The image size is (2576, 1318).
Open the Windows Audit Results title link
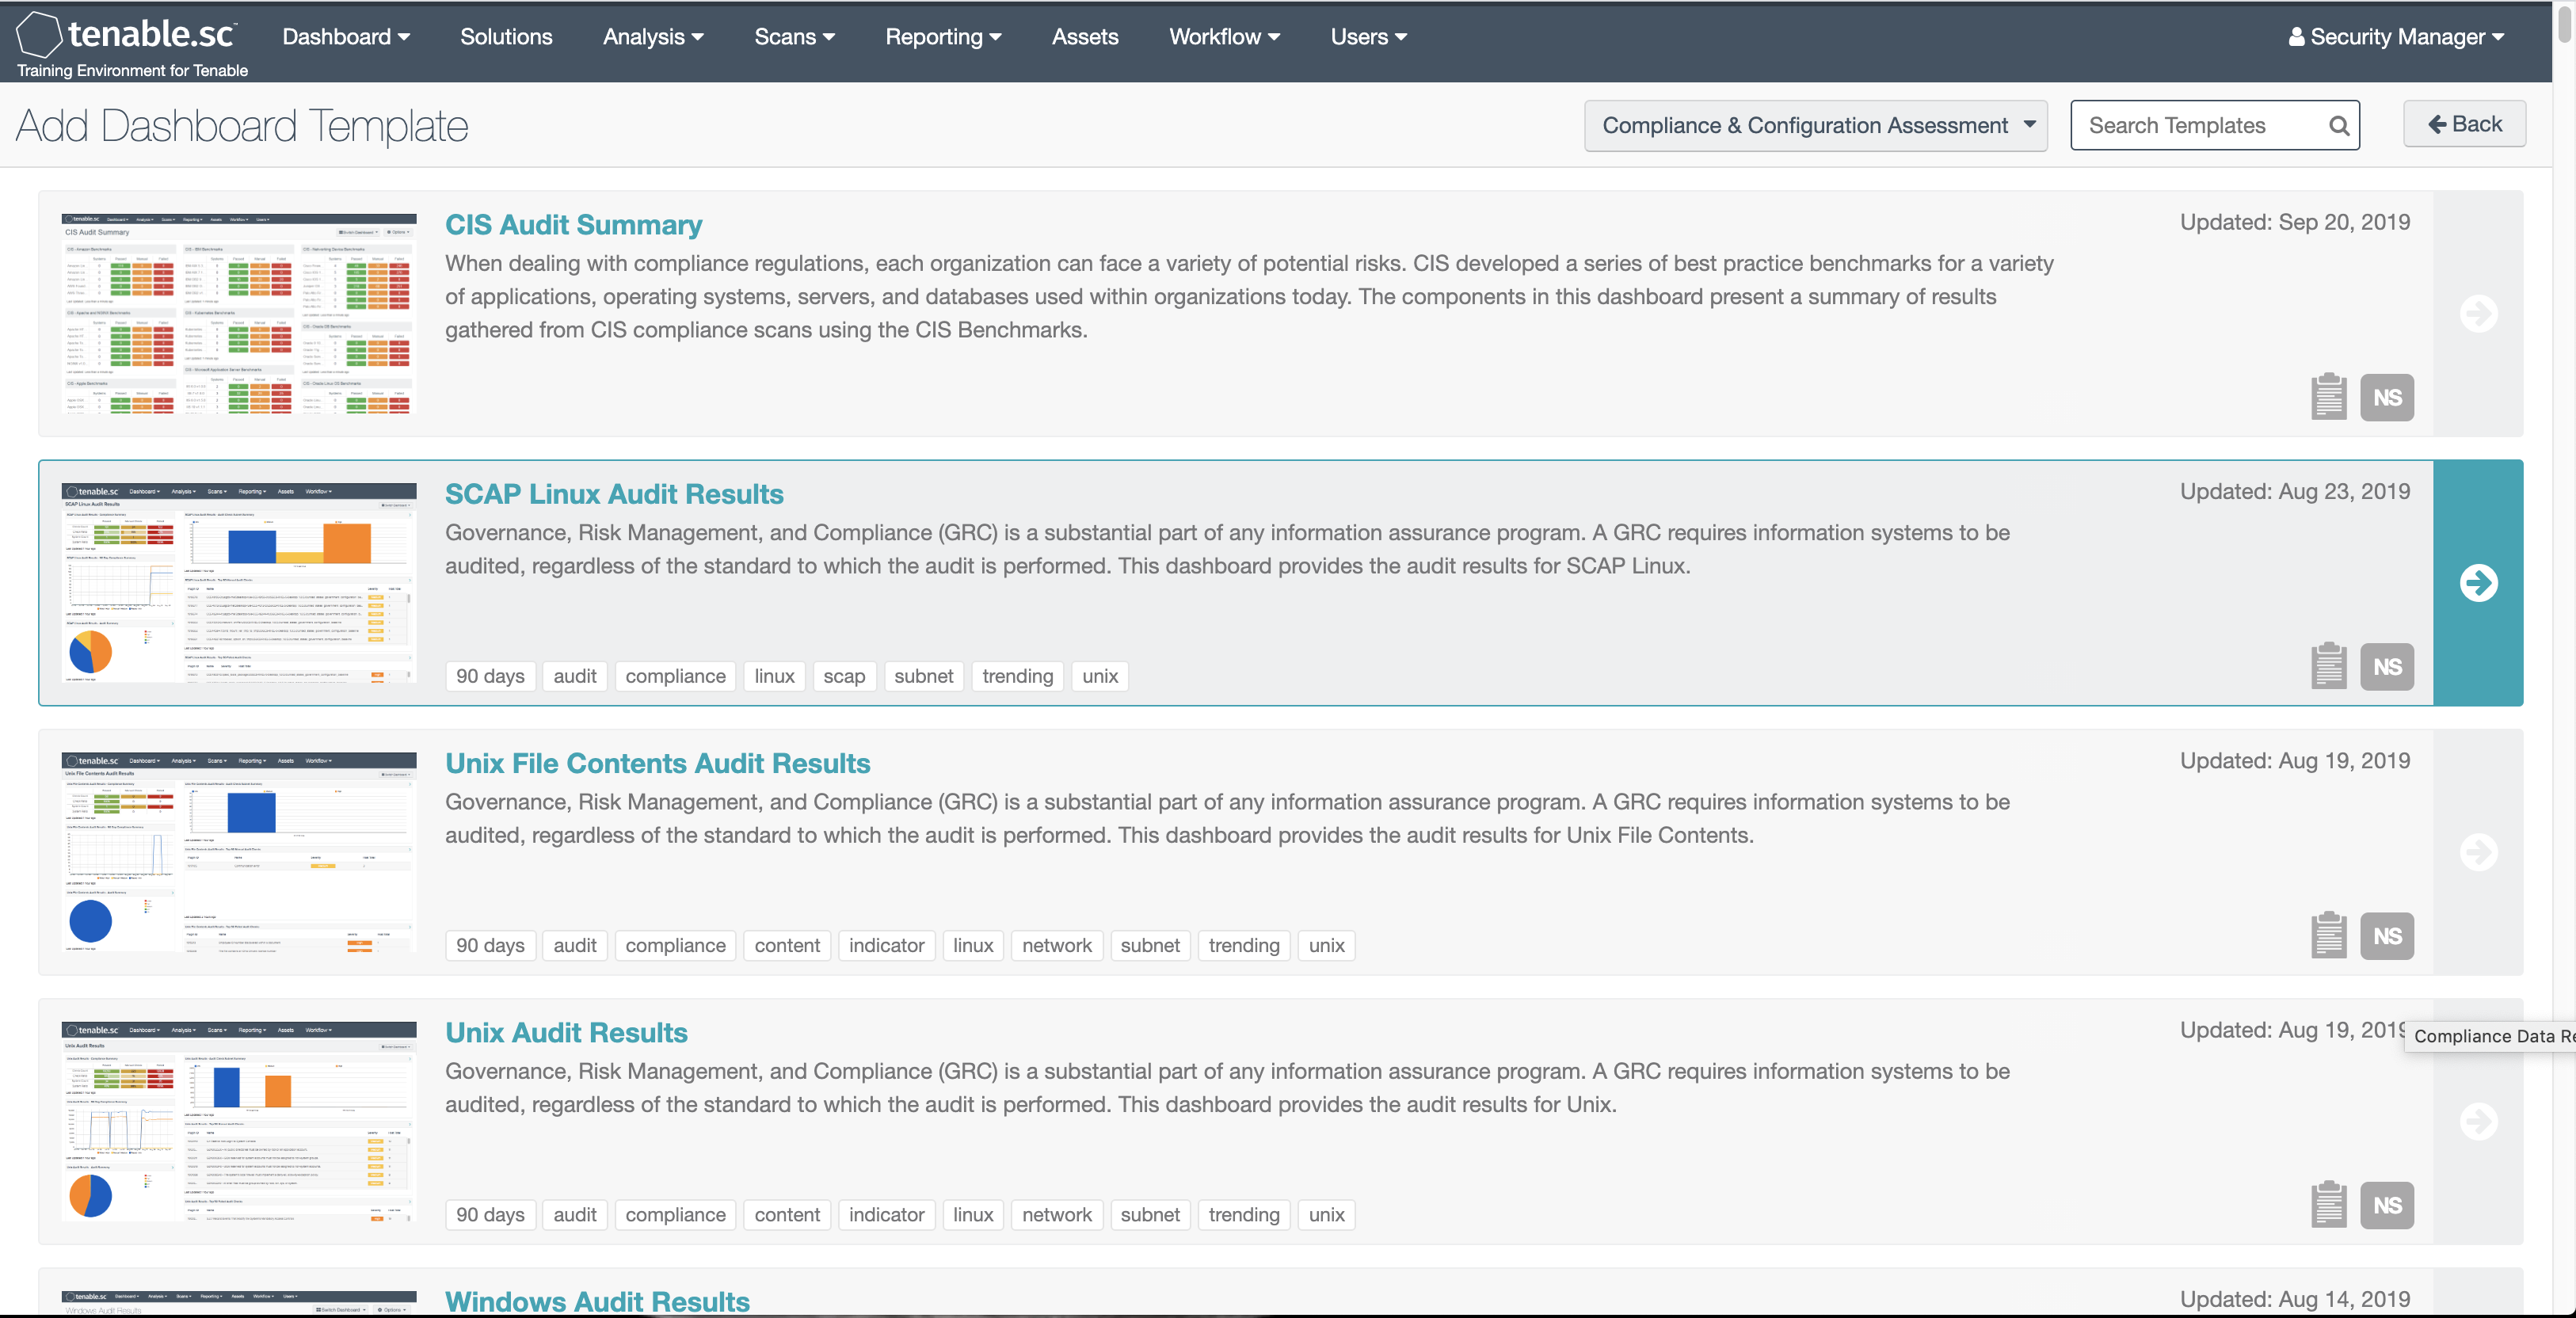click(597, 1301)
